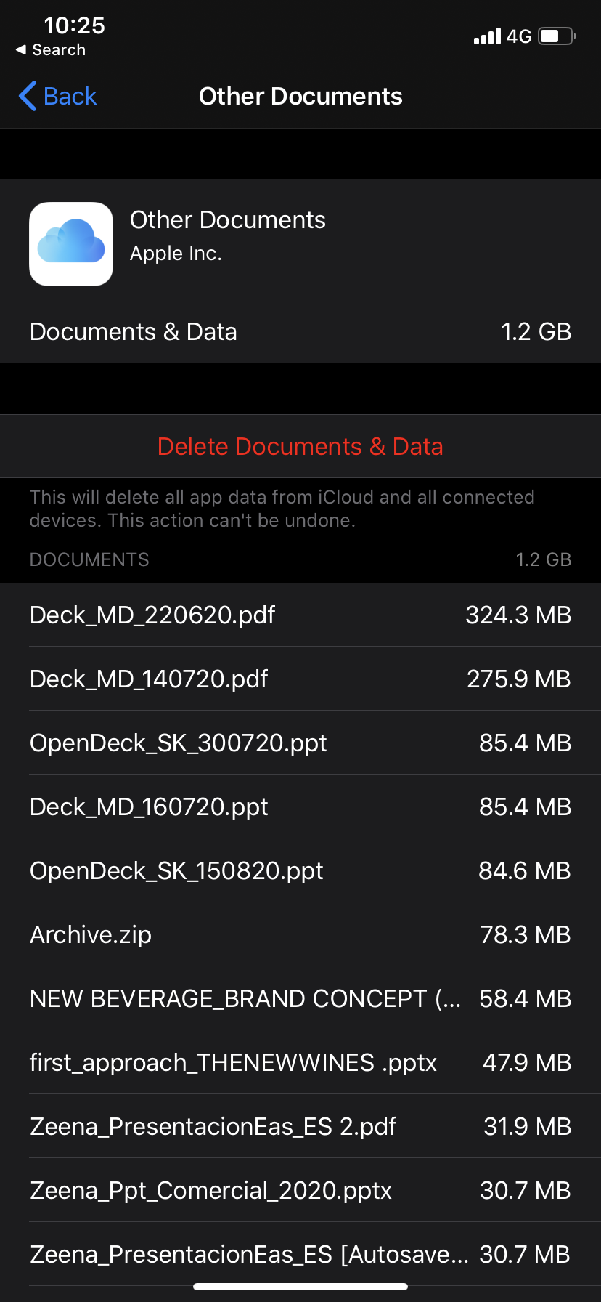Tap the home indicator bar

click(x=300, y=1287)
